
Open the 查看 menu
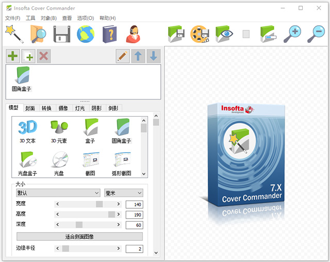click(67, 18)
